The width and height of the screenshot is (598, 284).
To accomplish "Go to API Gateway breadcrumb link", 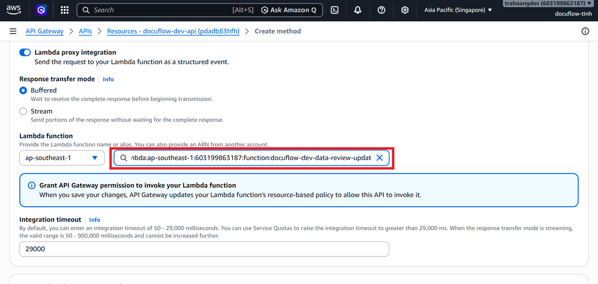I will (x=45, y=31).
